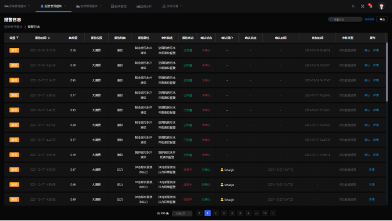Viewport: 392px width, 221px height.
Task: Select page 1 in pagination
Action: (x=207, y=213)
